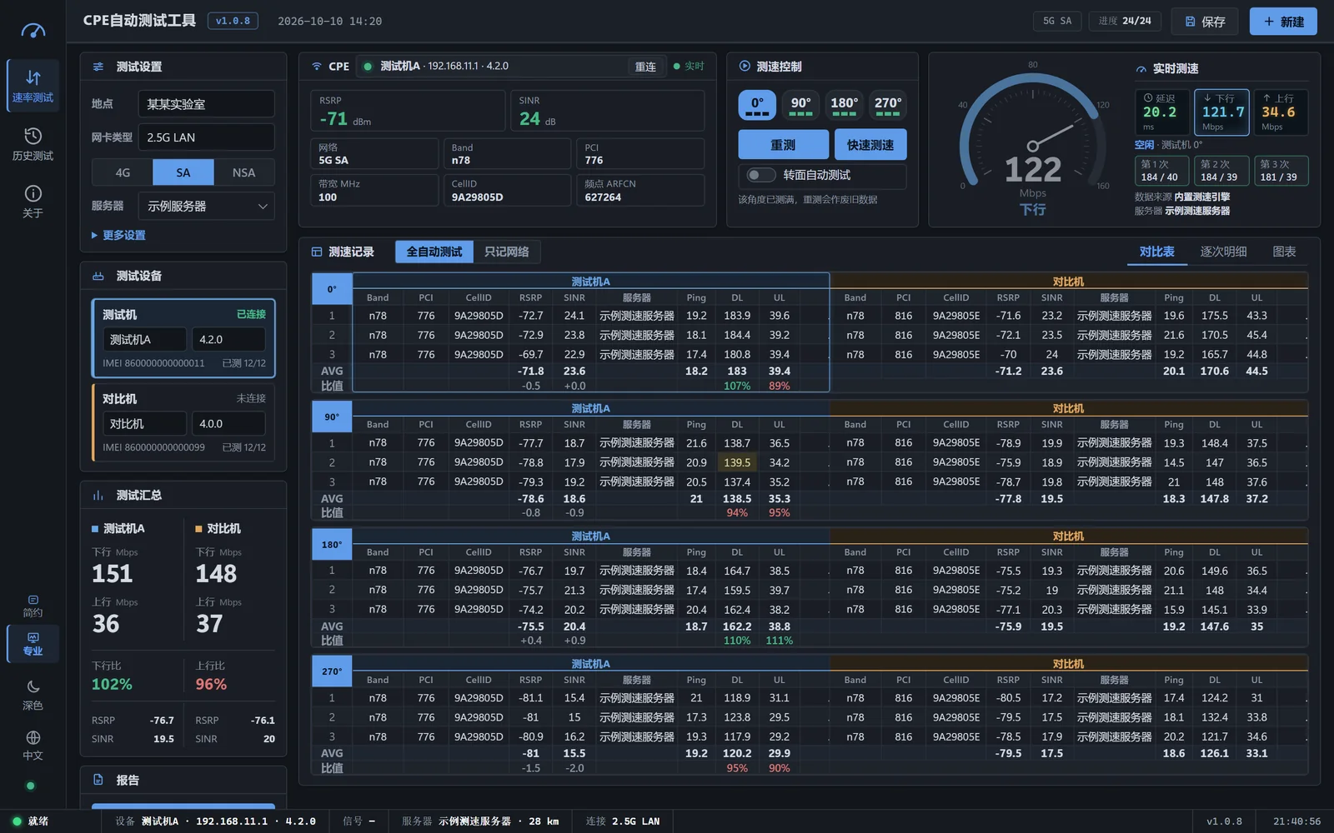Switch to 全自动测试 tab

pyautogui.click(x=434, y=252)
